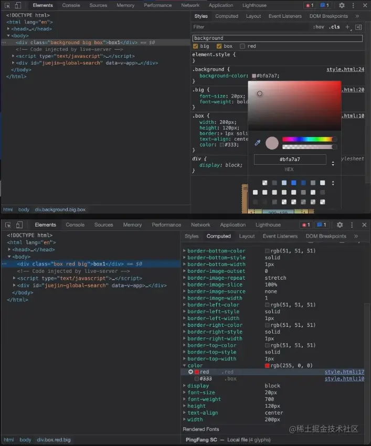Click div.background.big.box breadcrumb

tap(60, 210)
